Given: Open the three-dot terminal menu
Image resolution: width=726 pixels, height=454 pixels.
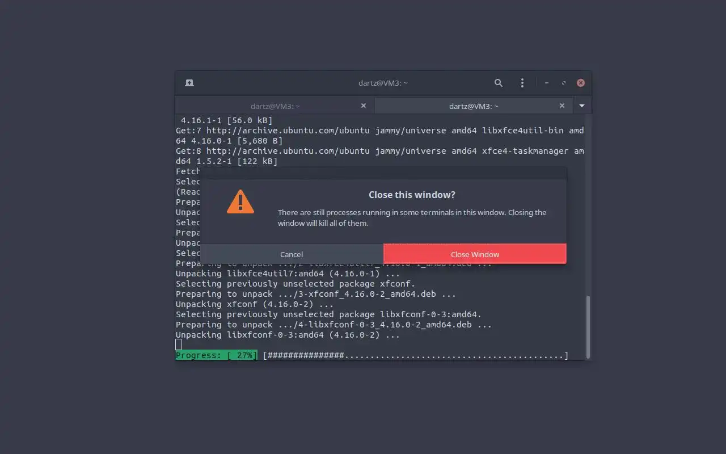Looking at the screenshot, I should click(522, 83).
